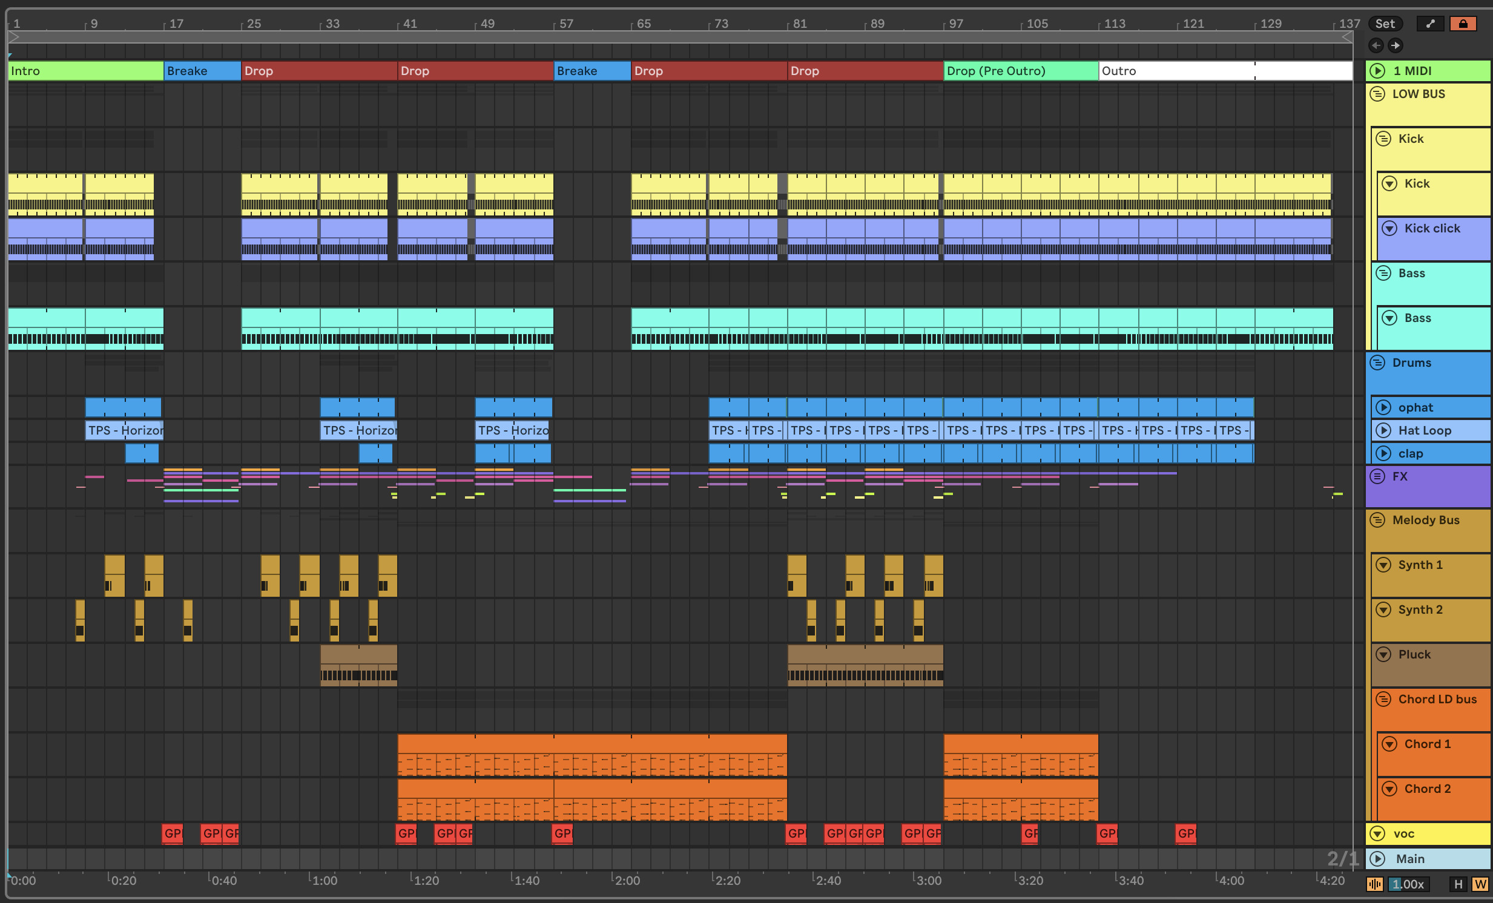
Task: Jump to next locator arrow
Action: (x=1396, y=45)
